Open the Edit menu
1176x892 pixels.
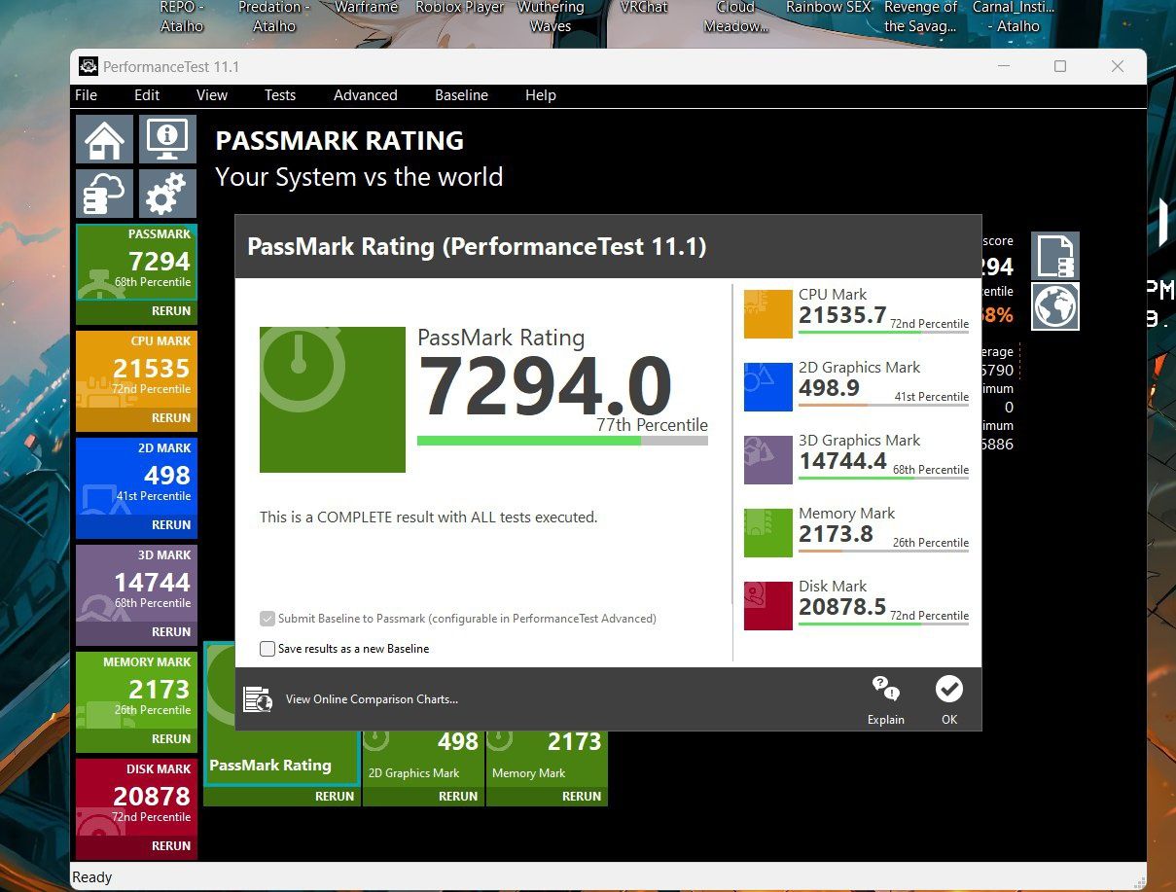click(147, 95)
